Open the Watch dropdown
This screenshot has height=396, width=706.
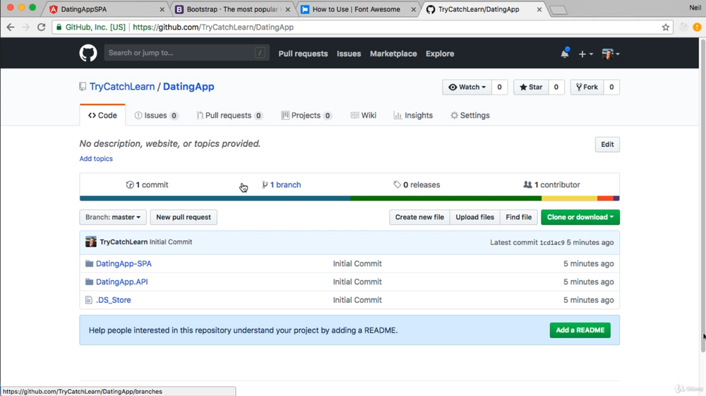(x=467, y=88)
